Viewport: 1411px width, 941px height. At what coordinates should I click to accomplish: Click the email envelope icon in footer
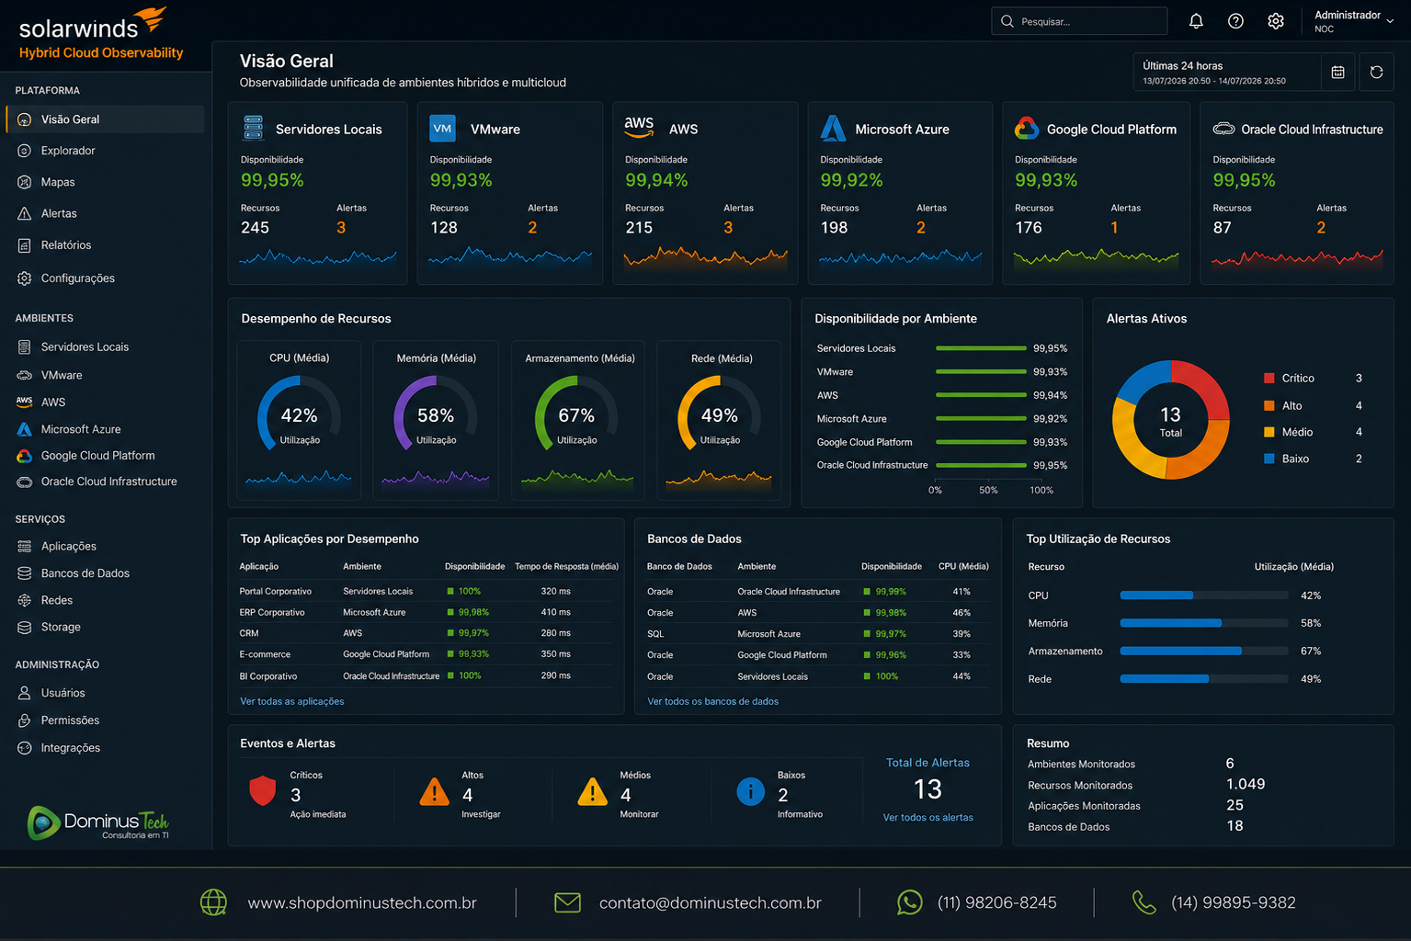click(567, 902)
